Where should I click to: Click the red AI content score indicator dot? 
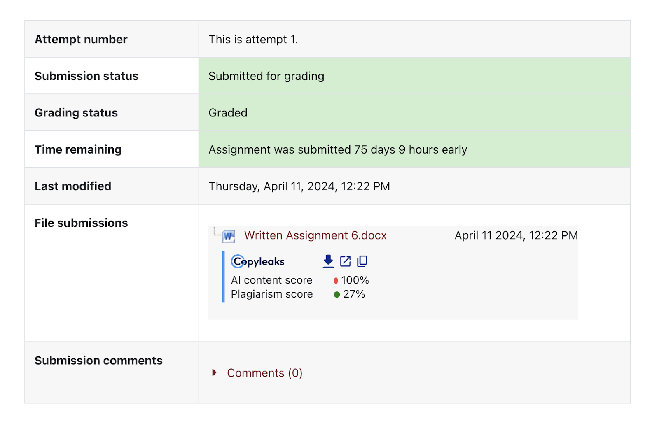(x=336, y=280)
